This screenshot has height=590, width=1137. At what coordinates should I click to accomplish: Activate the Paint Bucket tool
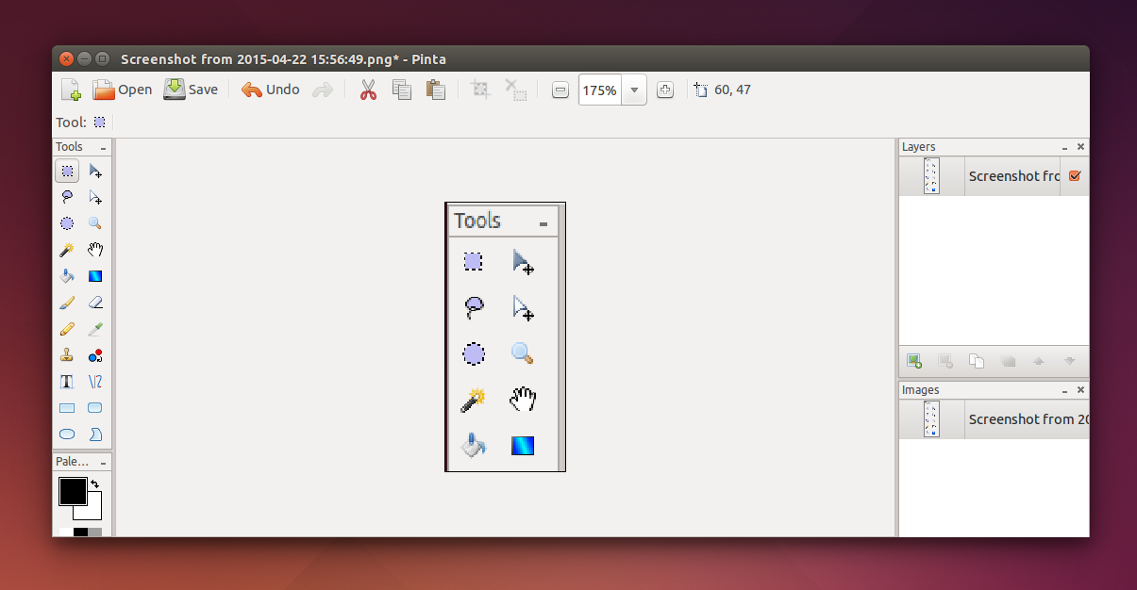[67, 276]
